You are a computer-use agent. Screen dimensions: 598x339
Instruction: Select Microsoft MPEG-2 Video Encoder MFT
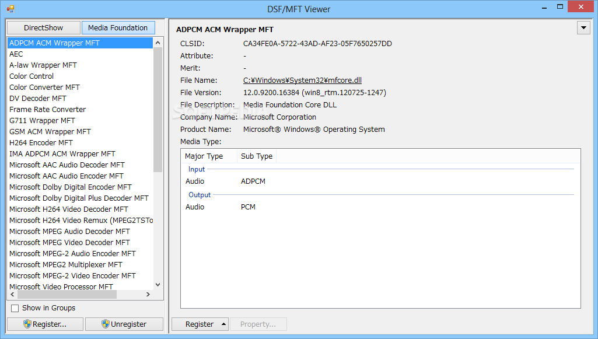coord(80,275)
